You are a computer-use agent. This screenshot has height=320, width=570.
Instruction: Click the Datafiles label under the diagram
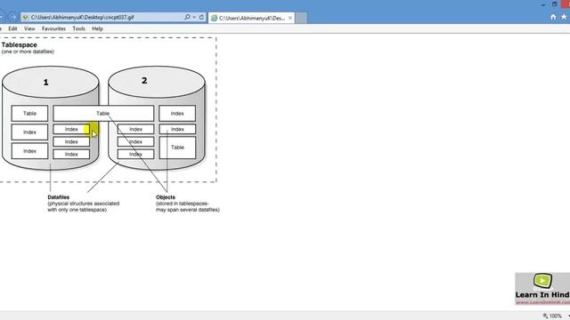(58, 197)
